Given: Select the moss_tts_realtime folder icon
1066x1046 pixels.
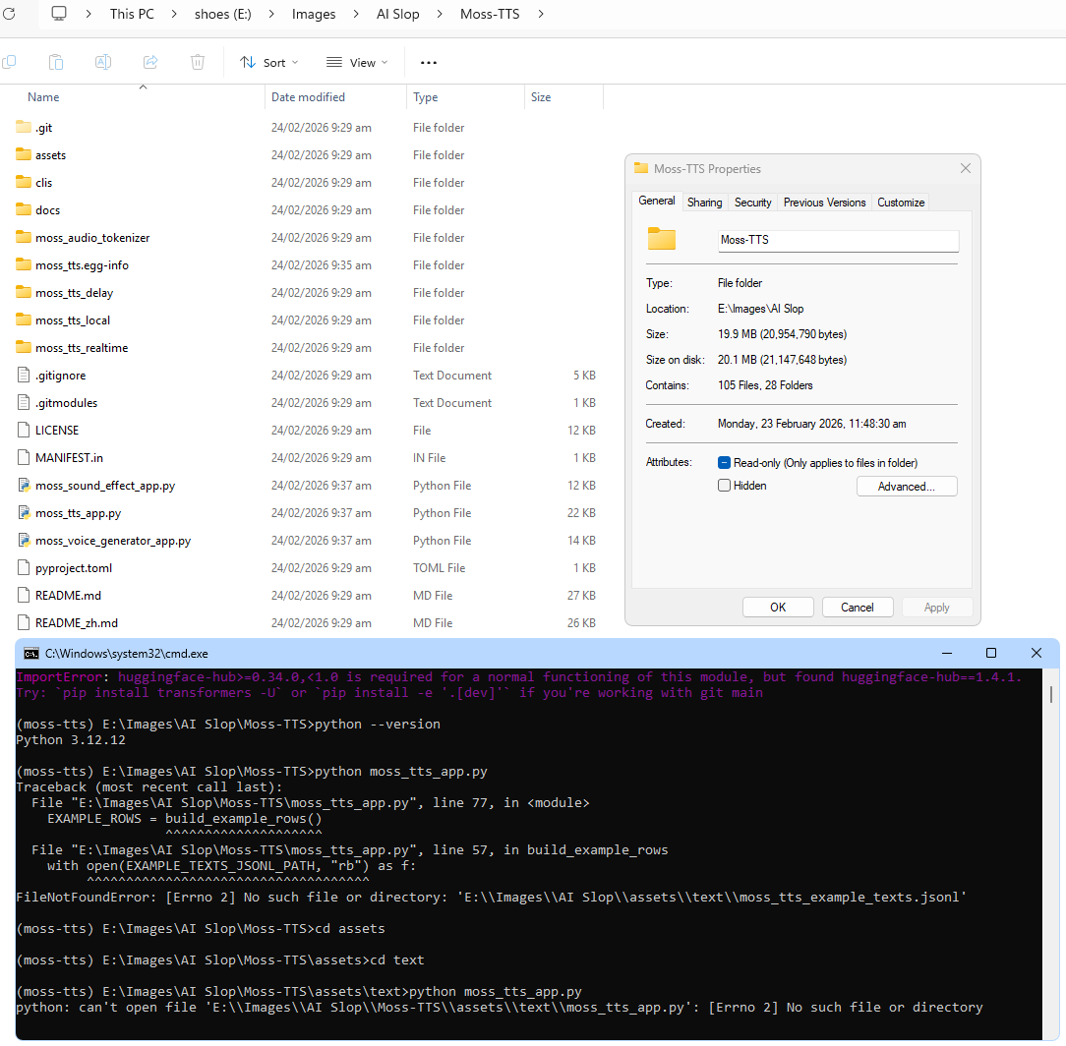Looking at the screenshot, I should coord(24,347).
